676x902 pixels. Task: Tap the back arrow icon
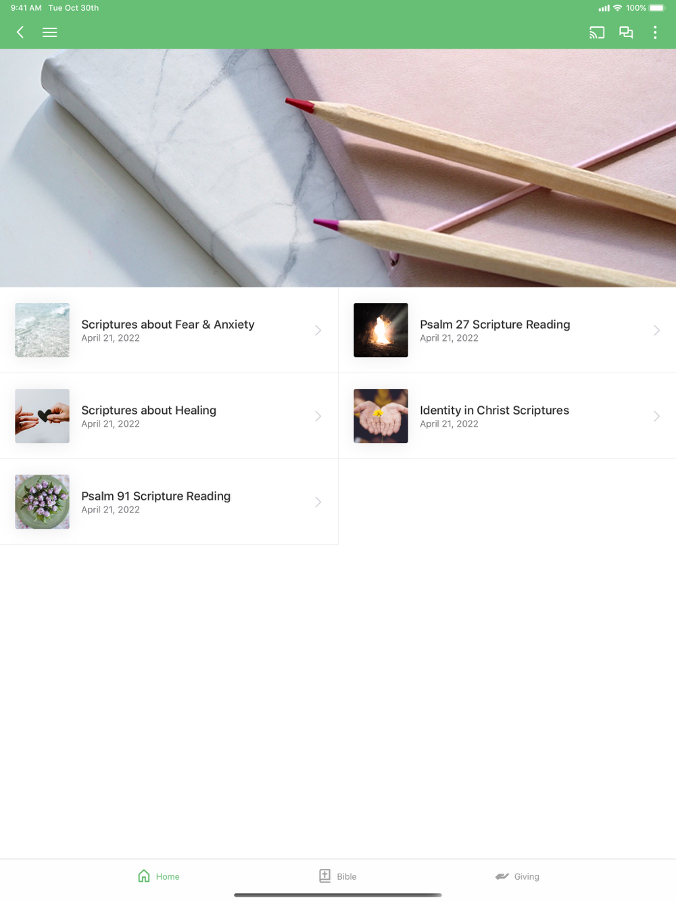20,32
